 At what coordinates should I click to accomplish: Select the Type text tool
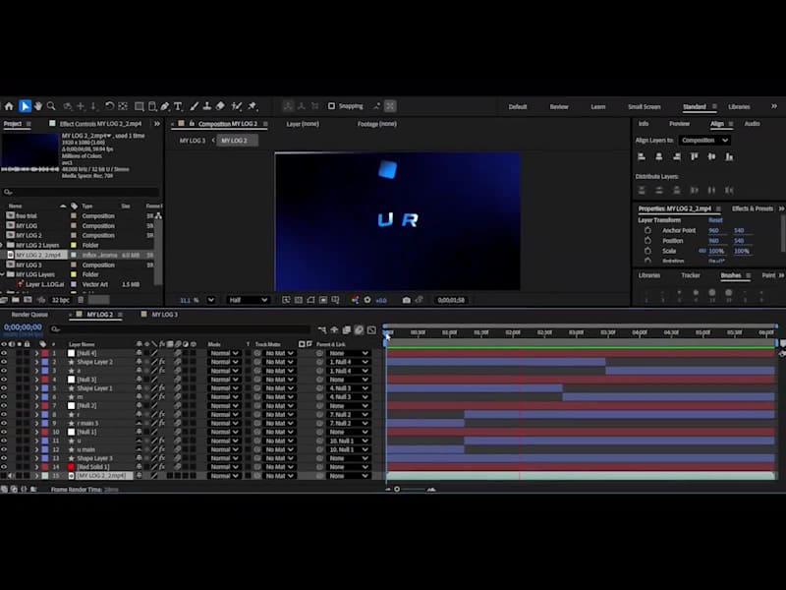(x=178, y=106)
